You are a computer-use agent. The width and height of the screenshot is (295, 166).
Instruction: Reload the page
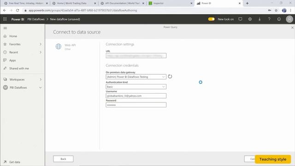pos(18,10)
